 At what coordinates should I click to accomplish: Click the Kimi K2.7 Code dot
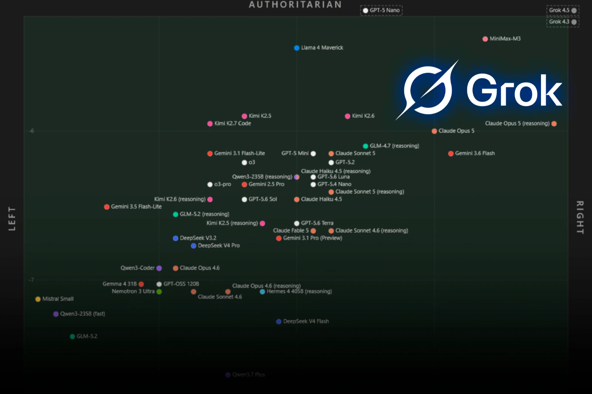210,124
